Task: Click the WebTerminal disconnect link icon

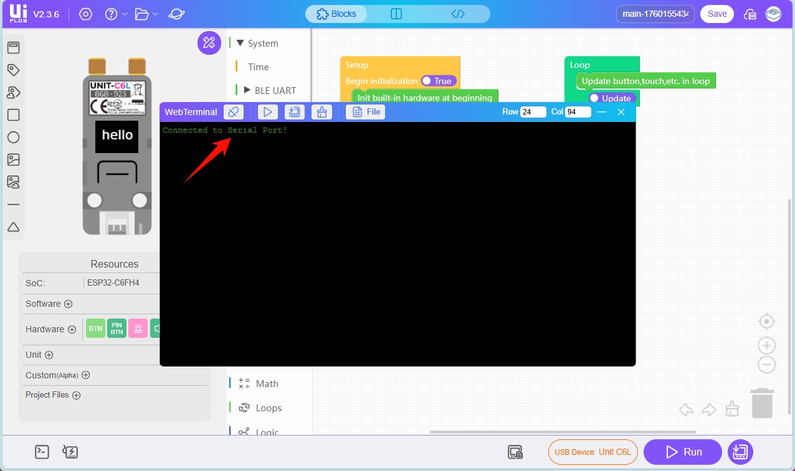Action: coord(234,112)
